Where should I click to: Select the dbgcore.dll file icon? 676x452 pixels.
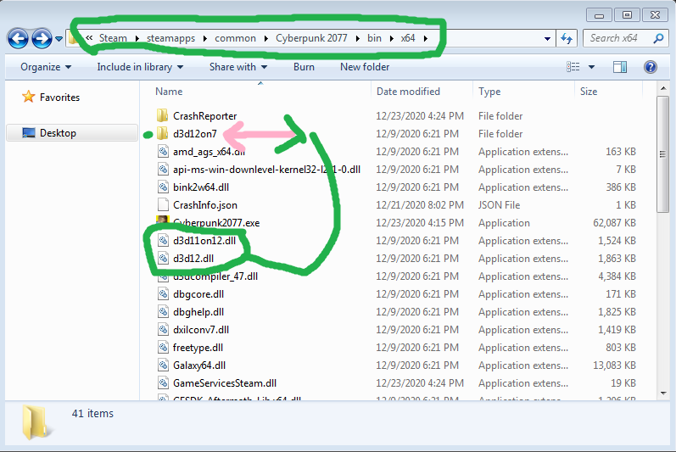163,294
